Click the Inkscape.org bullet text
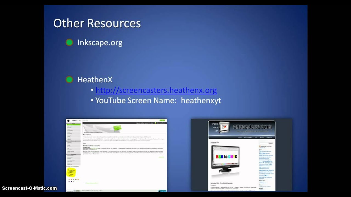The height and width of the screenshot is (197, 351). click(x=100, y=42)
